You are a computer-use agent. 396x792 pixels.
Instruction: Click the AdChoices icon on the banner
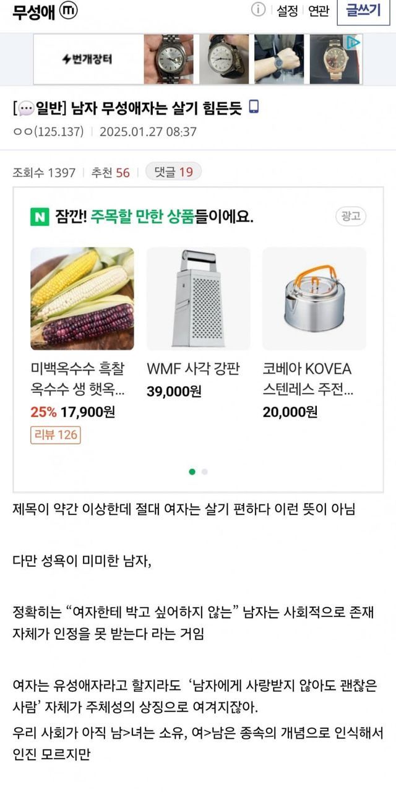tap(353, 43)
